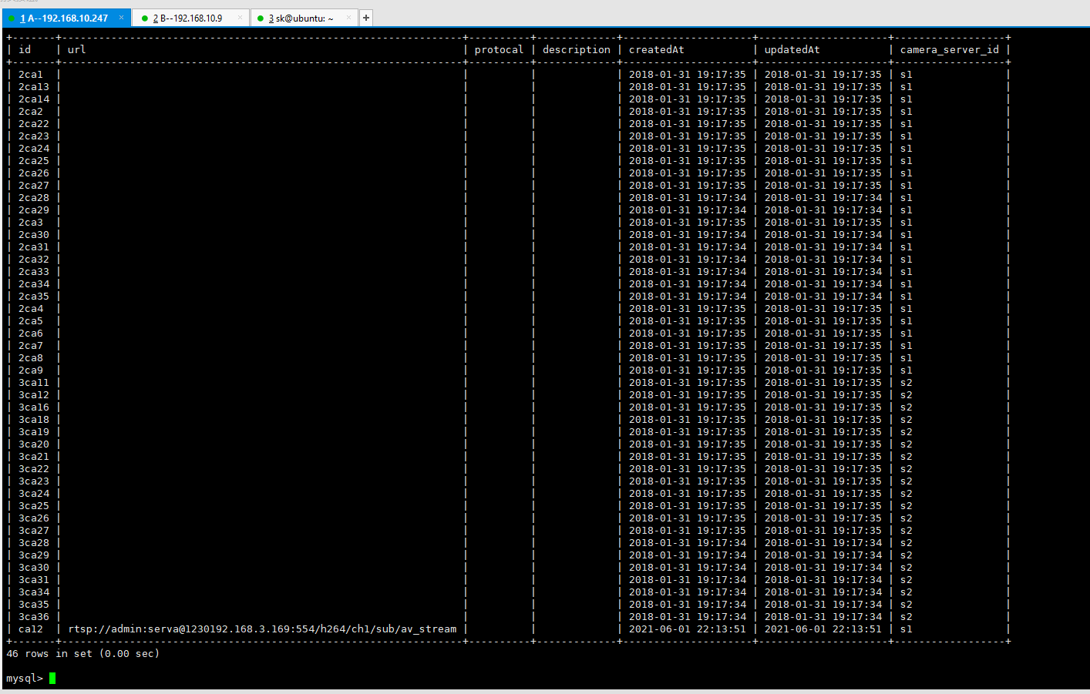Select id cell '3ca31'
This screenshot has width=1090, height=694.
pos(34,579)
